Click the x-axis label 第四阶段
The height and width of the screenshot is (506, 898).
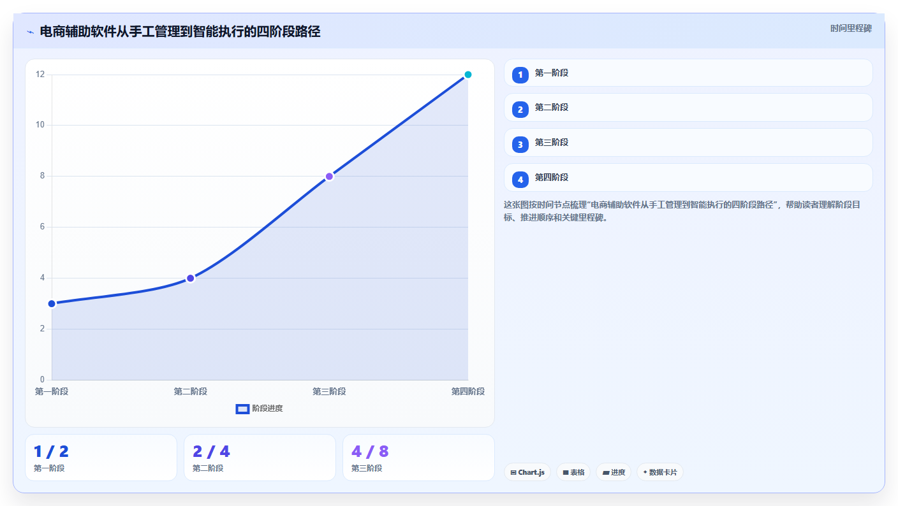pyautogui.click(x=467, y=391)
